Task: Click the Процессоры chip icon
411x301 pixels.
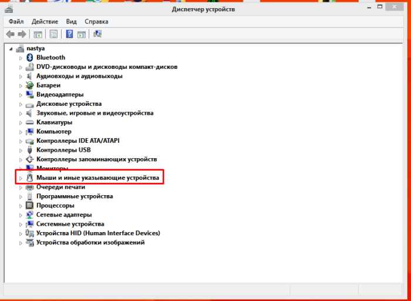Action: tap(29, 206)
